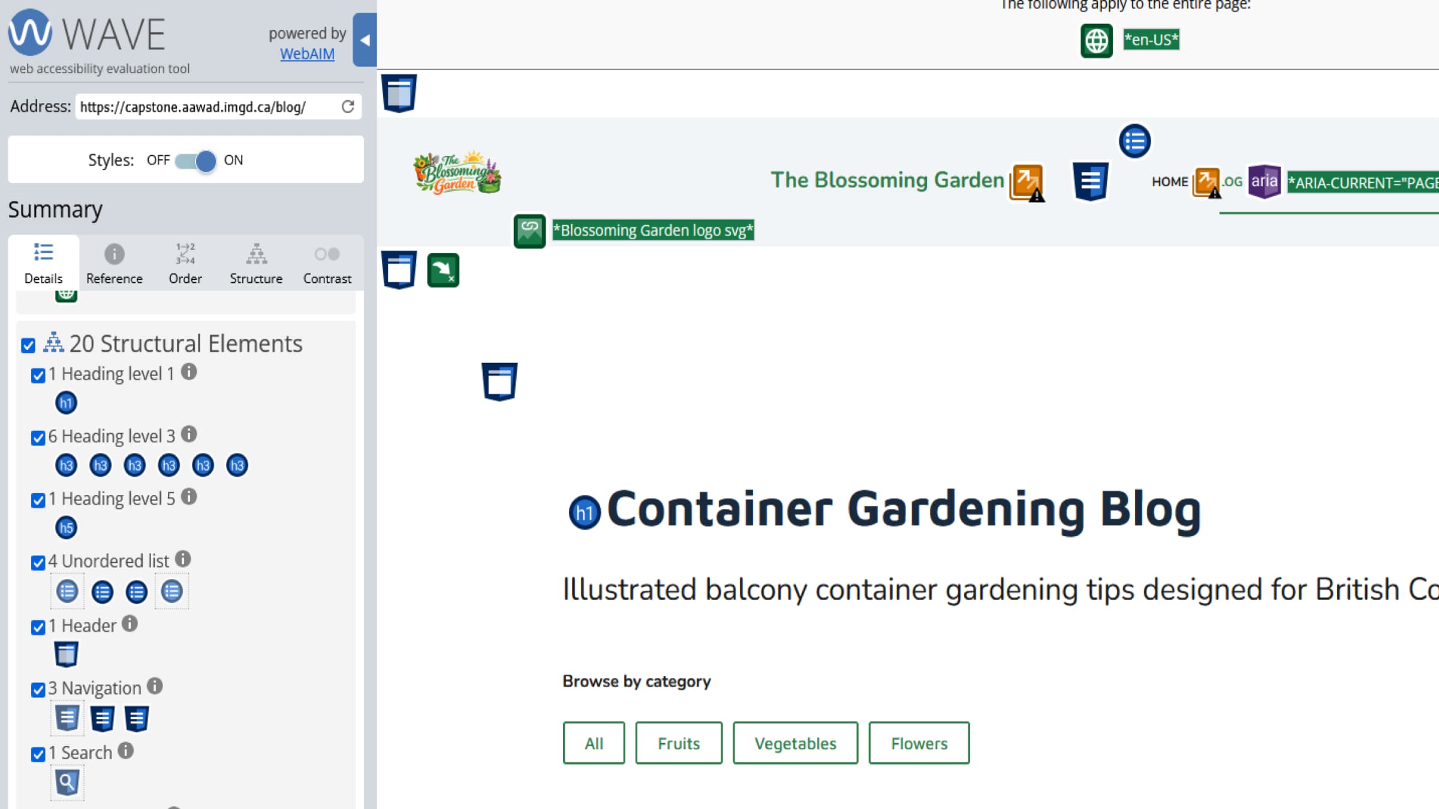
Task: Click the h5 heading icon in the sidebar
Action: 66,527
